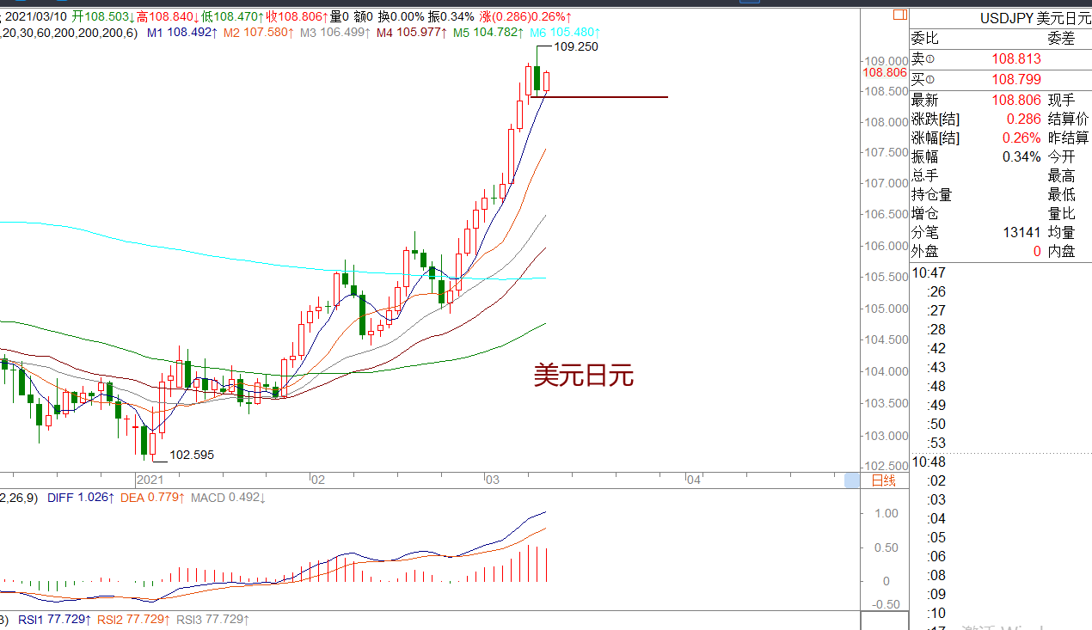This screenshot has height=630, width=1092.
Task: Click the 结算价 label in quote panel
Action: click(1068, 119)
